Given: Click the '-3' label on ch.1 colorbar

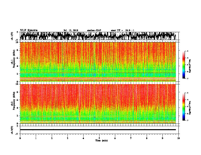Looking at the screenshot, I should pyautogui.click(x=187, y=51).
